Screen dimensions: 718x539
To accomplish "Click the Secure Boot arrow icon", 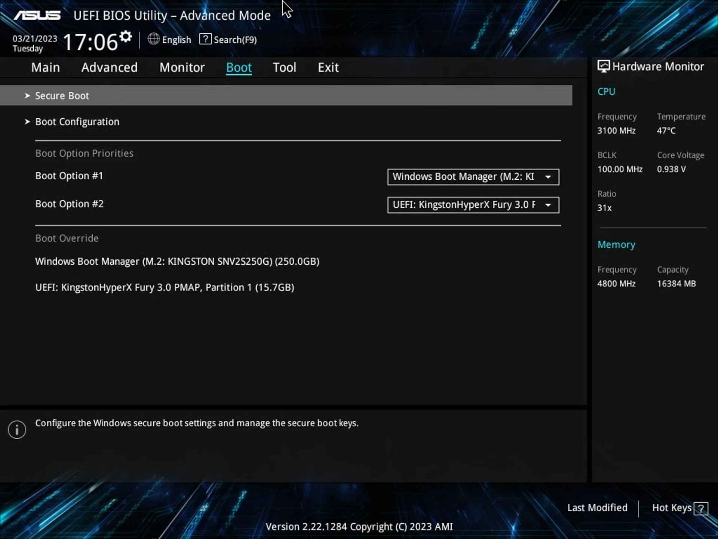I will point(27,96).
